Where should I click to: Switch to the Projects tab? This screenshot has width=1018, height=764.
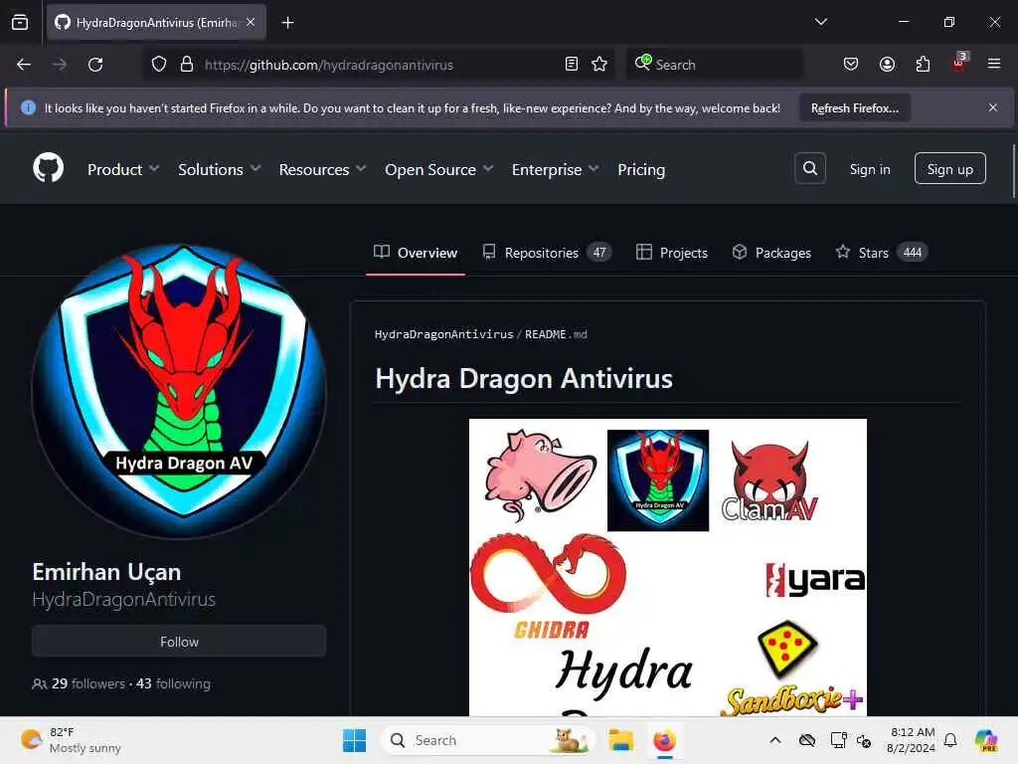[x=672, y=253]
